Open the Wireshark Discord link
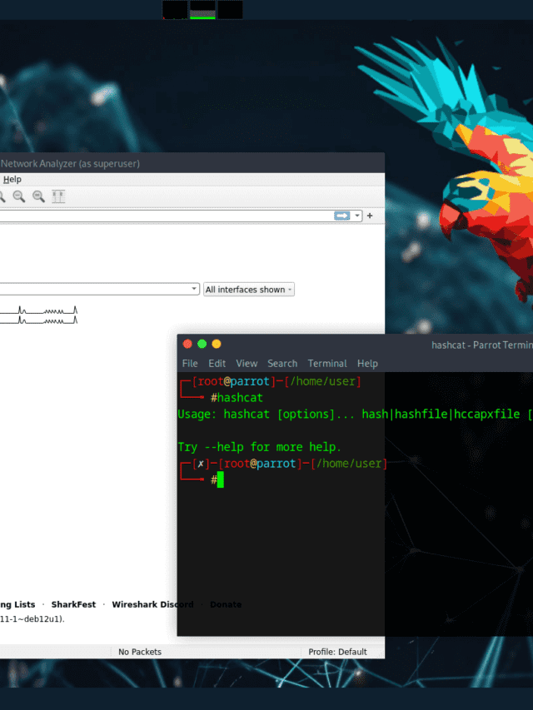This screenshot has height=710, width=533. (x=152, y=604)
